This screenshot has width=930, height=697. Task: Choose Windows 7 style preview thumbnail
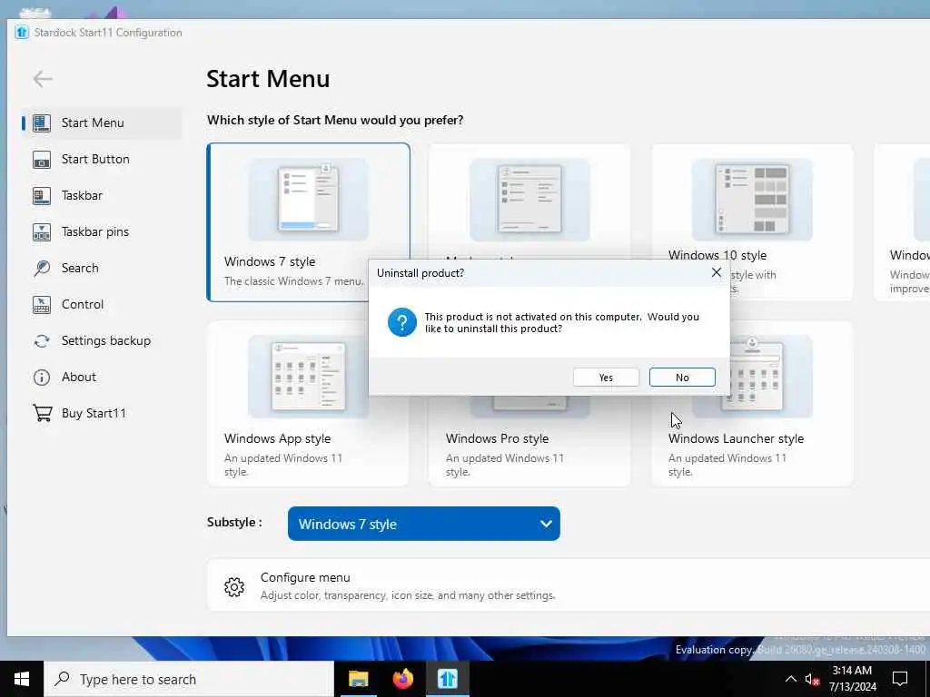309,199
